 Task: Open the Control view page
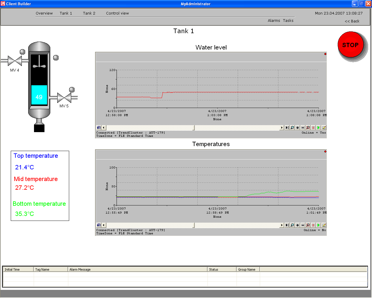pyautogui.click(x=117, y=13)
